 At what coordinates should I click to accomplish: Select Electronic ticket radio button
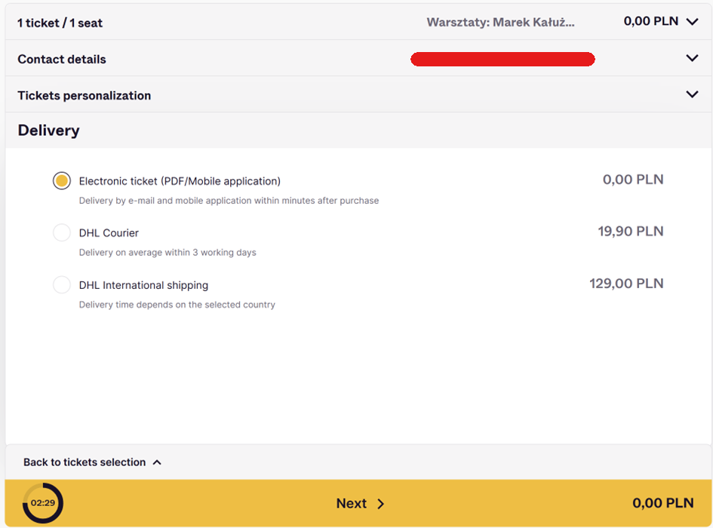coord(61,180)
